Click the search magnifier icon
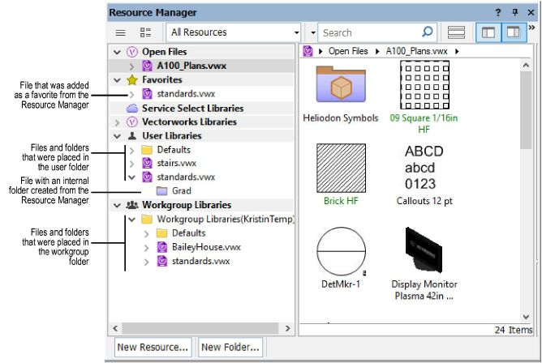The height and width of the screenshot is (363, 542). 428,32
